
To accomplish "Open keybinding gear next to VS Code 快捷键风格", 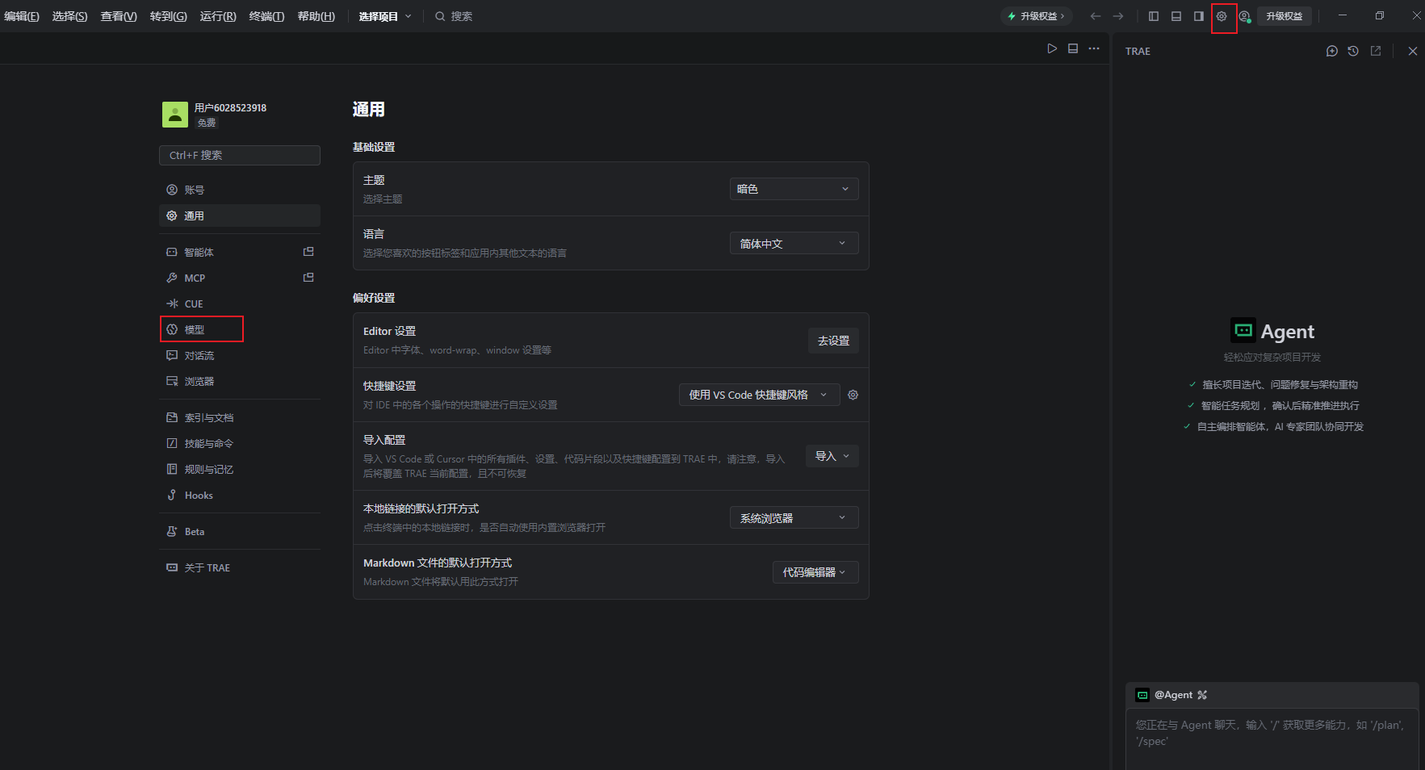I will click(853, 395).
